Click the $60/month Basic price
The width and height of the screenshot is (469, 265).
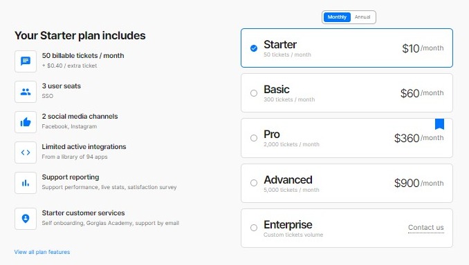(422, 93)
